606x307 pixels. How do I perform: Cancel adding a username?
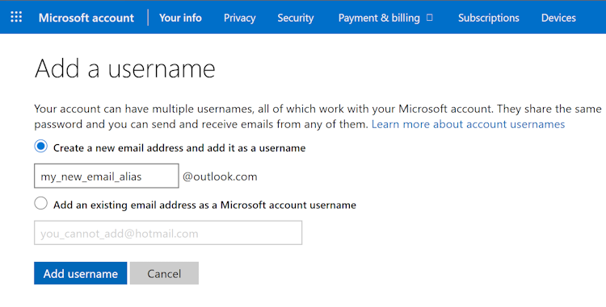(164, 273)
